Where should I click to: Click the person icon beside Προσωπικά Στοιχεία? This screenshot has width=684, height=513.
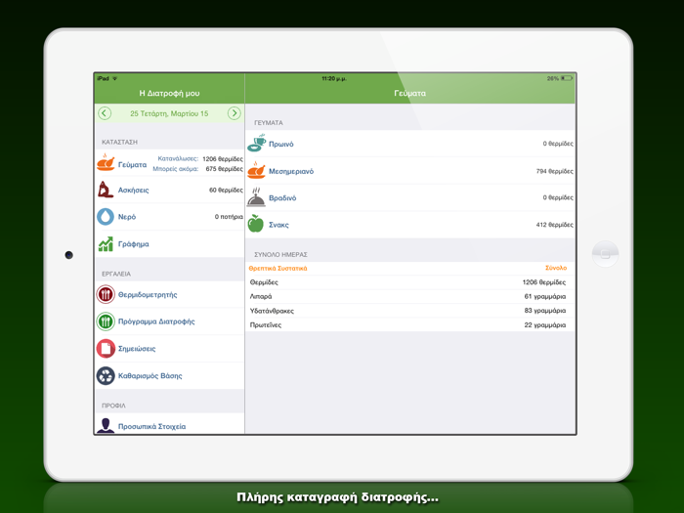[x=106, y=425]
